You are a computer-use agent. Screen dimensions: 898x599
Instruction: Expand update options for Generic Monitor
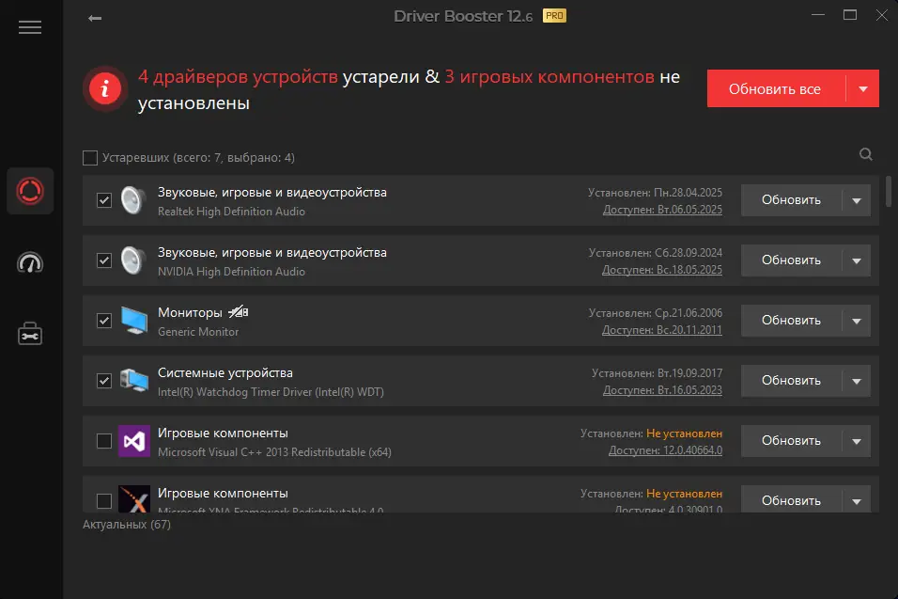(x=856, y=321)
